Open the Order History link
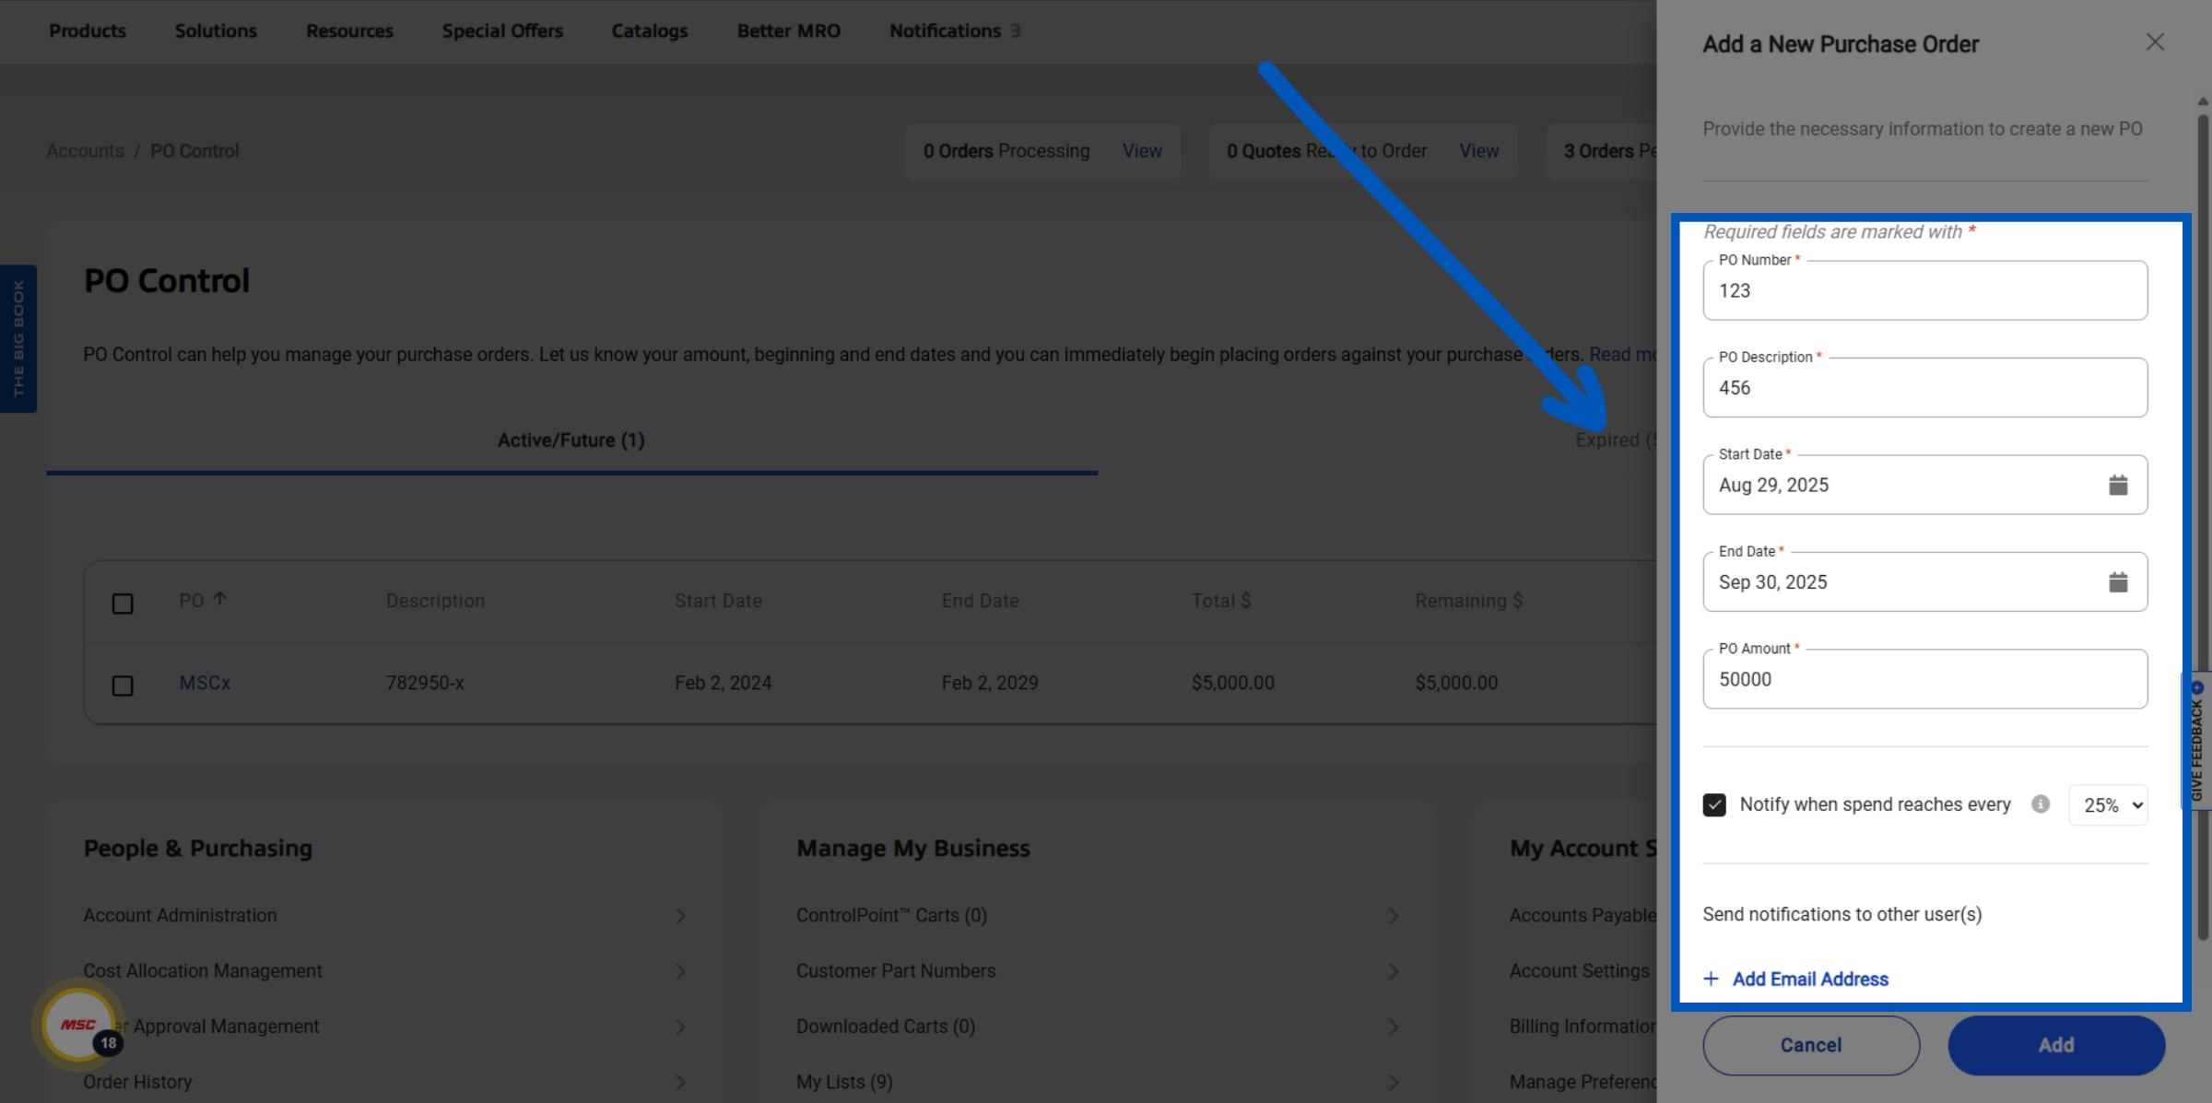Screen dimensions: 2212x1103 [x=137, y=1082]
